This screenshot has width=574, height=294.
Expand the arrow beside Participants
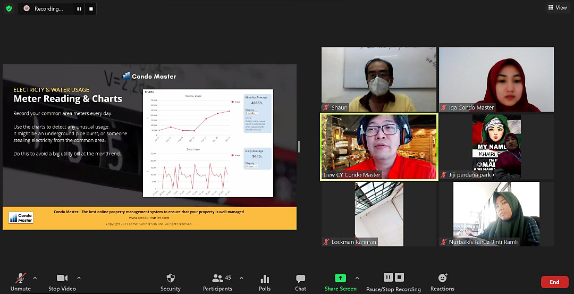(241, 278)
